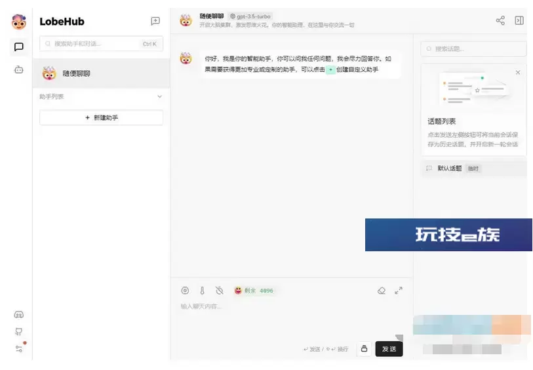The height and width of the screenshot is (370, 533).
Task: Toggle the history timer-off icon
Action: coord(219,291)
